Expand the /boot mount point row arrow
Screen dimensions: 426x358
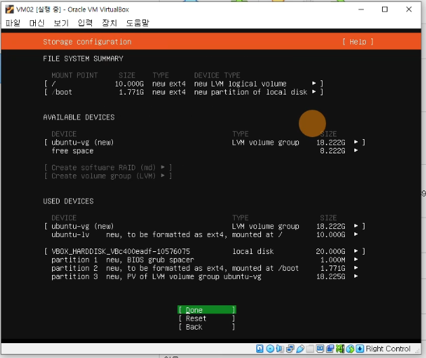(314, 92)
